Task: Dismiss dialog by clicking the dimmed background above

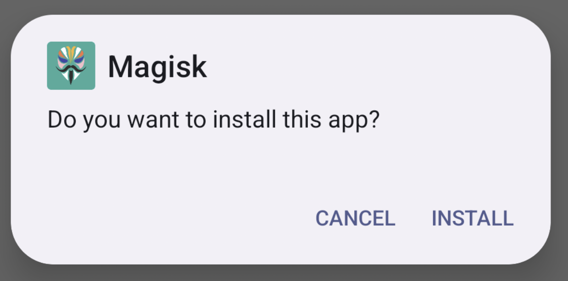Action: [x=284, y=6]
